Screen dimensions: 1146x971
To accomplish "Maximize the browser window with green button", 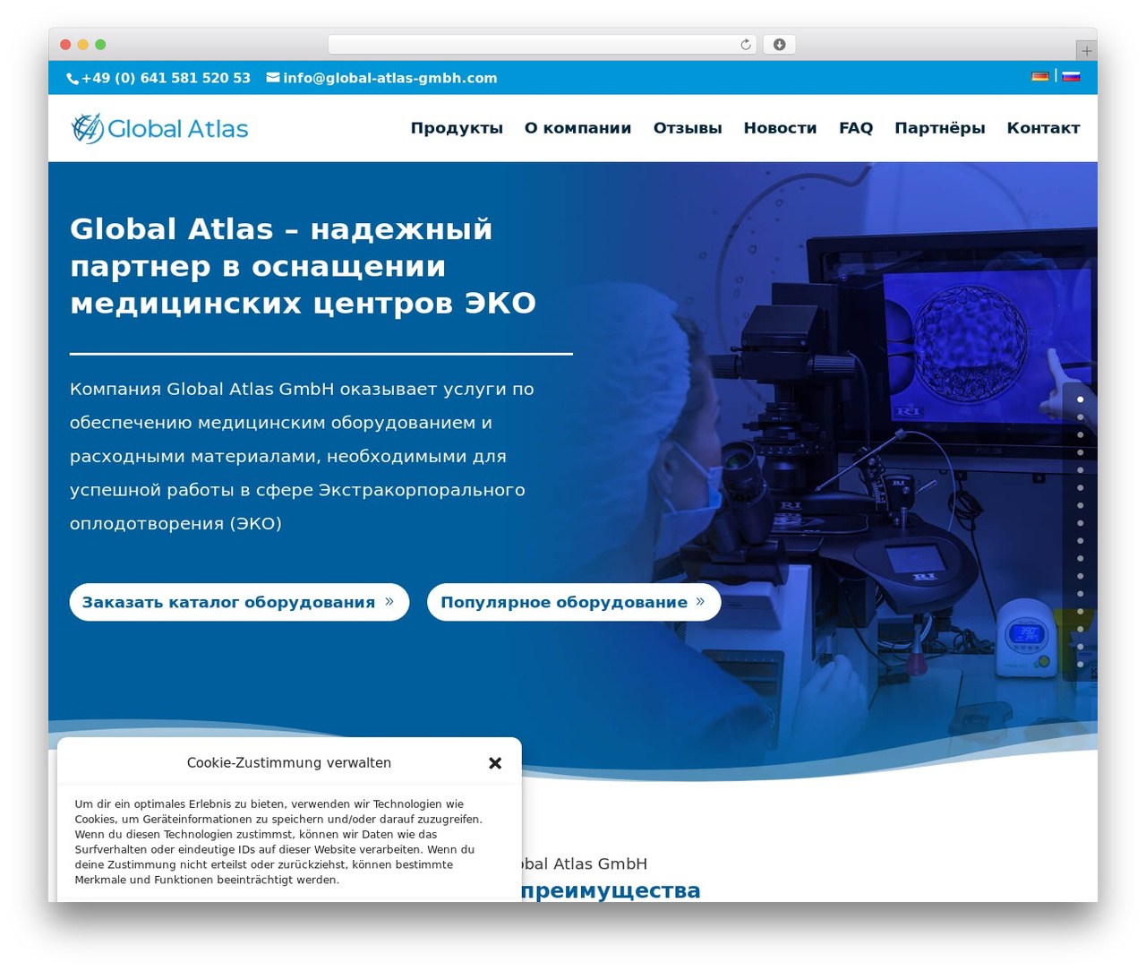I will pos(100,45).
